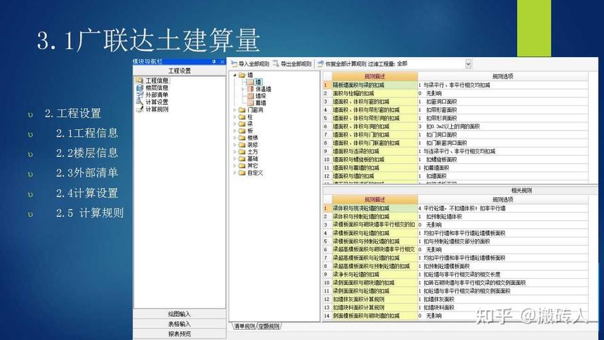Select the selected 墙 child node

tap(258, 82)
